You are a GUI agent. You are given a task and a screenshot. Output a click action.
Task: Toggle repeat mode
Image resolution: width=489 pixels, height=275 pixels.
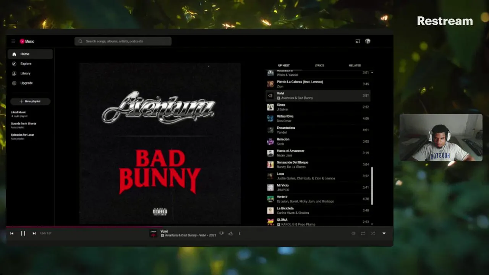click(x=363, y=233)
